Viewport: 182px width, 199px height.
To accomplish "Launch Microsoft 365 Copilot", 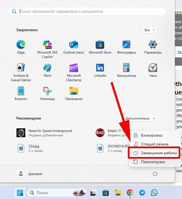I will pyautogui.click(x=47, y=49).
